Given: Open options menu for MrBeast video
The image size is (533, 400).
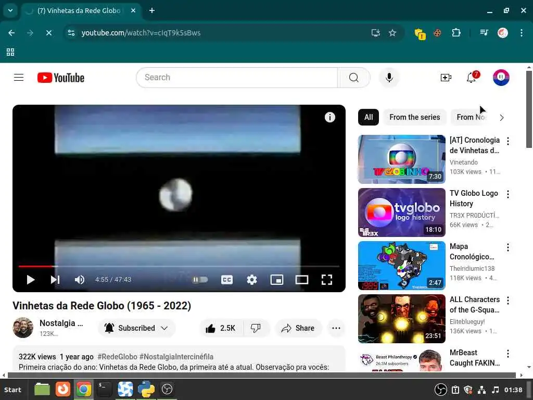Looking at the screenshot, I should [x=508, y=354].
